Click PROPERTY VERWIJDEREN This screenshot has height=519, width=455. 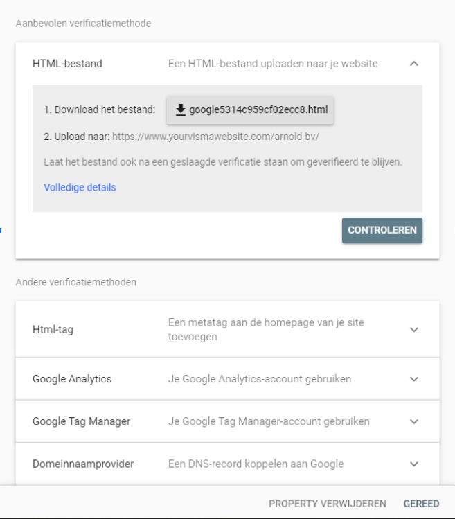point(328,504)
